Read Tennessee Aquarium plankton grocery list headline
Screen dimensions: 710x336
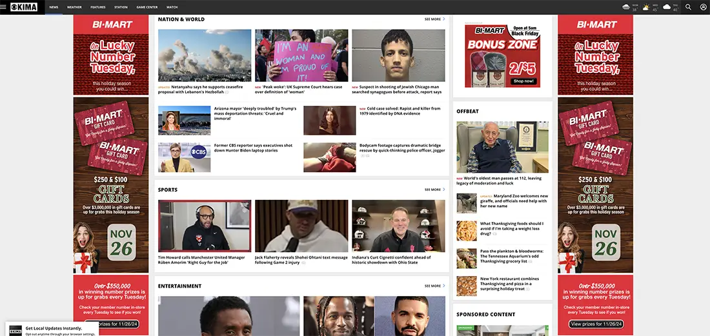513,257
